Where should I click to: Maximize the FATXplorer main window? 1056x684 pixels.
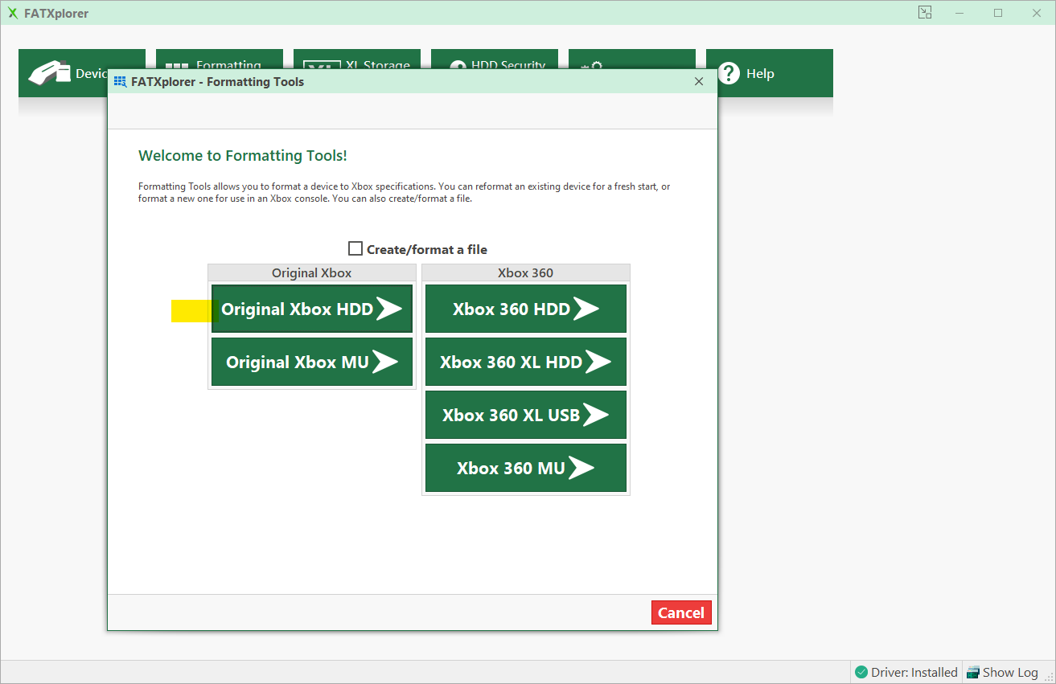[998, 13]
